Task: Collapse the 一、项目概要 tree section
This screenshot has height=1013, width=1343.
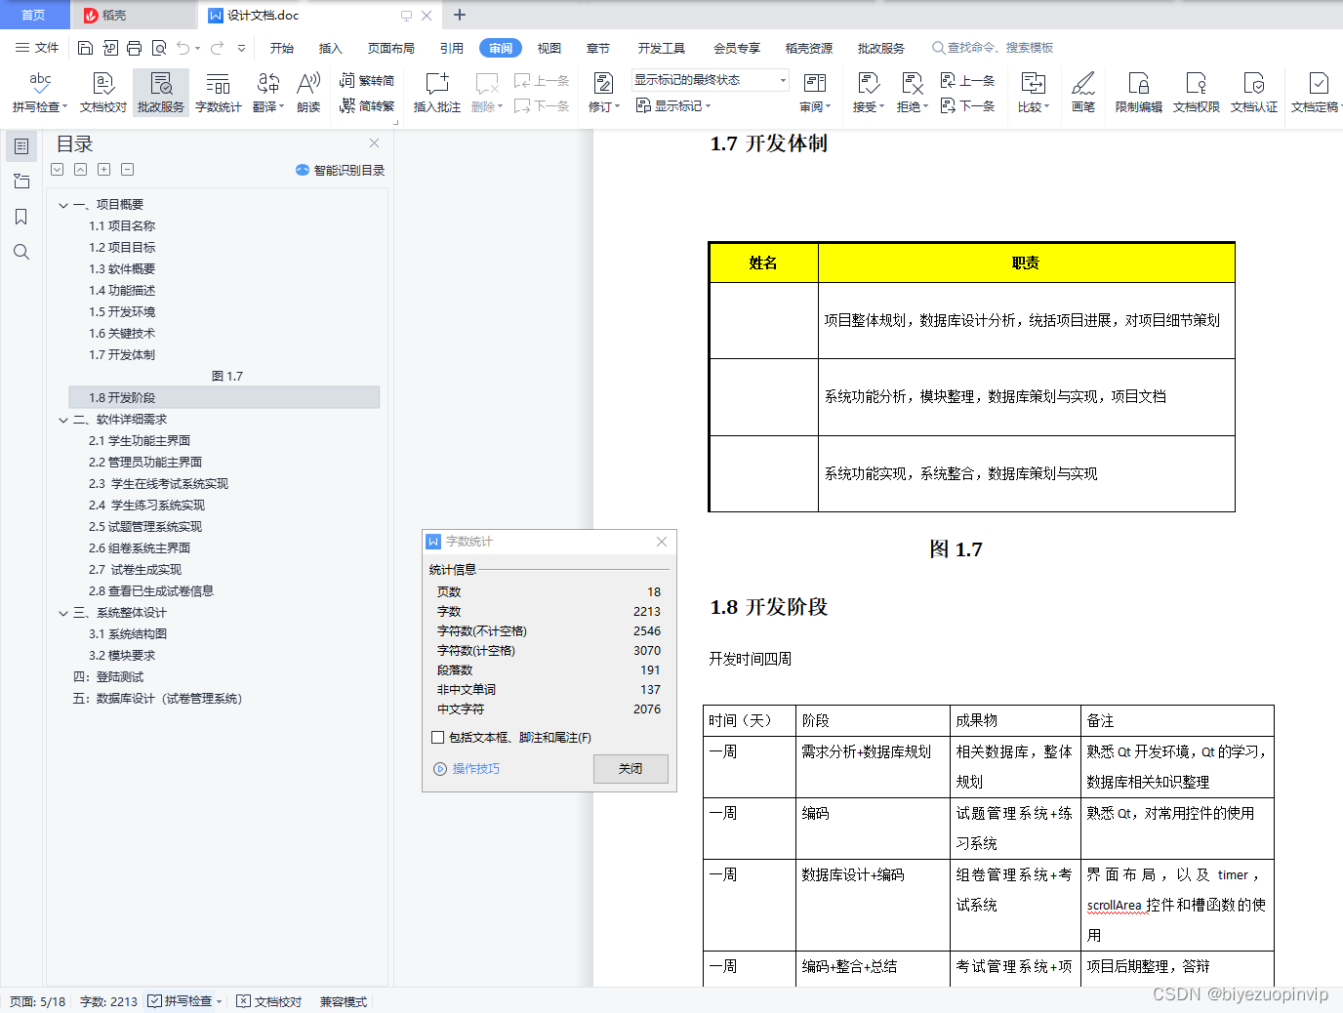Action: 63,205
